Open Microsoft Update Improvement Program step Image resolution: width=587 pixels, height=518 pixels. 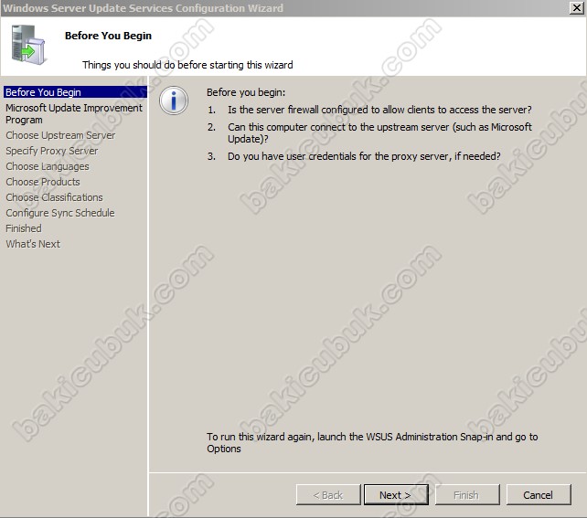click(x=74, y=113)
